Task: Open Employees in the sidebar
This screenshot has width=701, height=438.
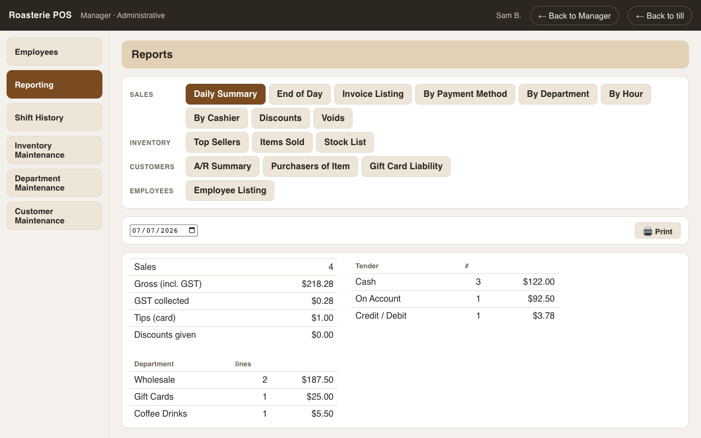Action: pyautogui.click(x=54, y=51)
